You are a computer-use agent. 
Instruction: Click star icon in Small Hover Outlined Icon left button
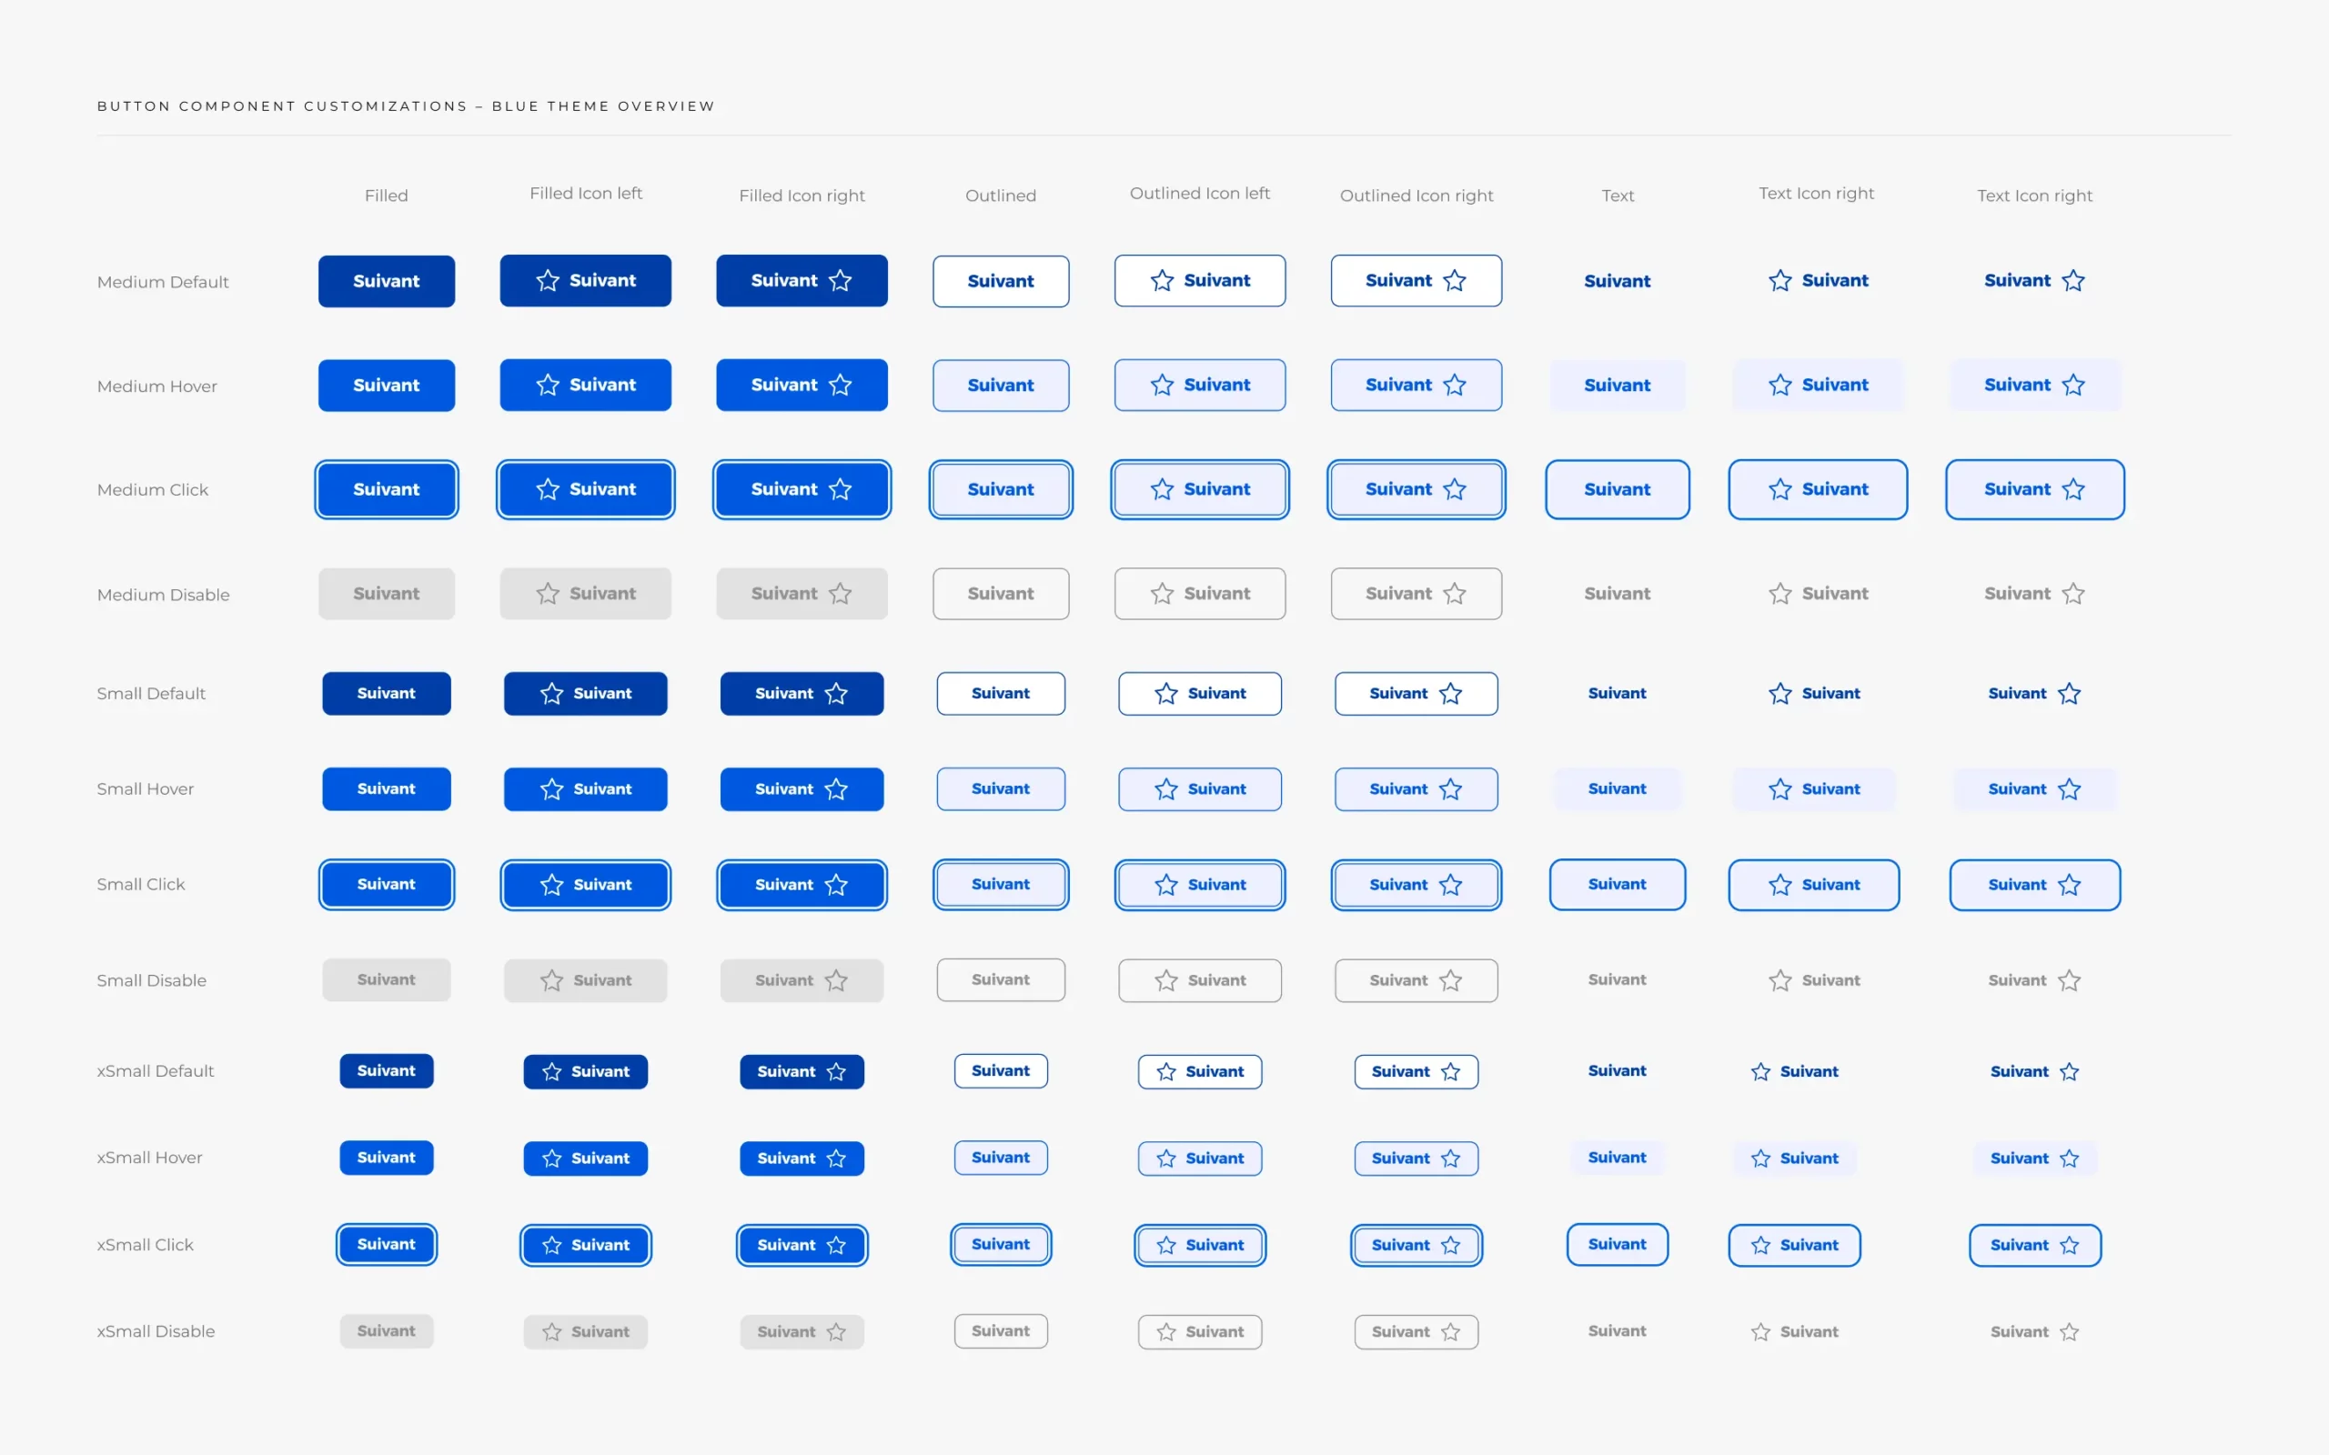1166,789
